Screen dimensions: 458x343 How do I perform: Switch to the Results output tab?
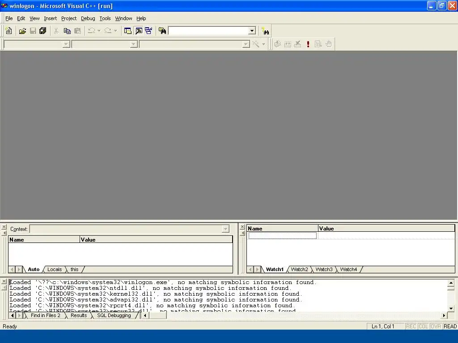[79, 315]
